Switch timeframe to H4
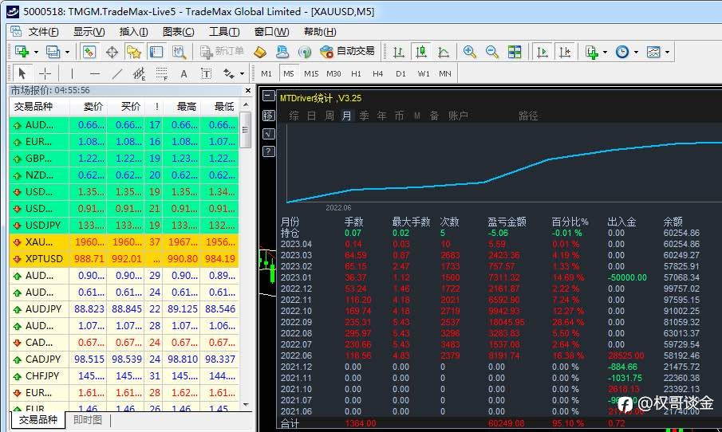722x432 pixels. point(377,73)
